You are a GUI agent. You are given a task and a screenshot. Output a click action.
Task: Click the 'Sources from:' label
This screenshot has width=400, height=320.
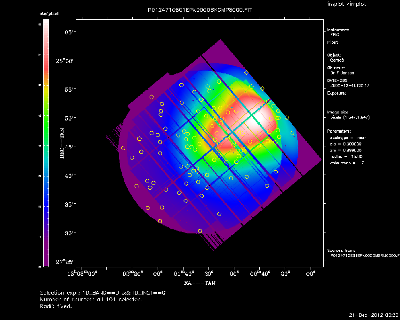pos(341,251)
